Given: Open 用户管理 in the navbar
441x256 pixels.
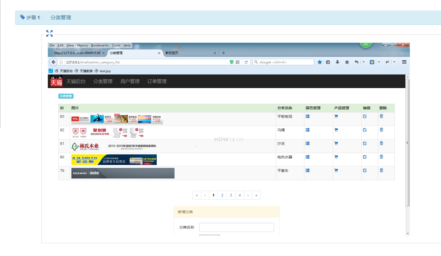Looking at the screenshot, I should (x=130, y=81).
